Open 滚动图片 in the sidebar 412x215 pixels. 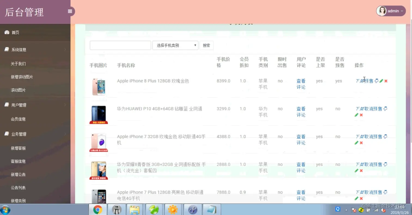click(x=18, y=90)
